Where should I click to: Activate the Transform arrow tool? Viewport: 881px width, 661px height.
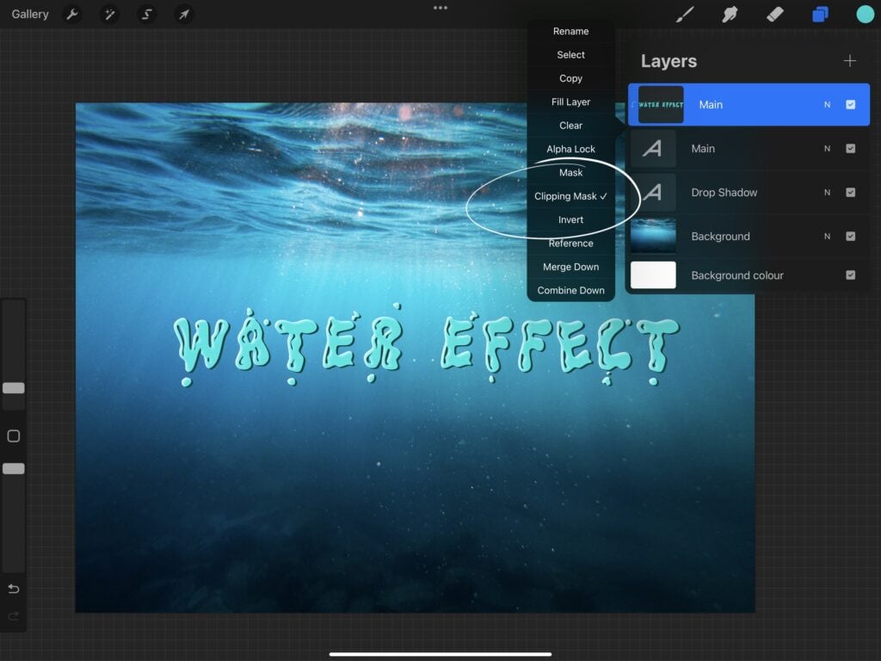[183, 15]
